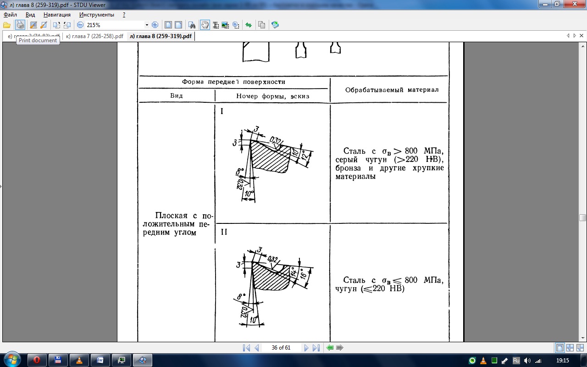Go to previous page arrow

257,348
